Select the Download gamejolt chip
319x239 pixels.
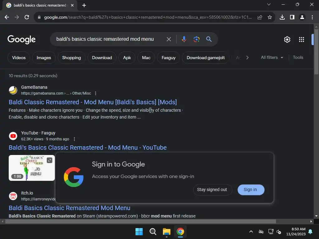pyautogui.click(x=206, y=58)
